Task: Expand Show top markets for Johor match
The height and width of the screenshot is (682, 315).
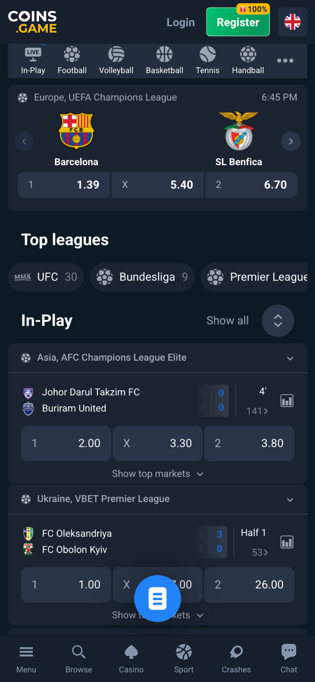Action: pos(157,474)
